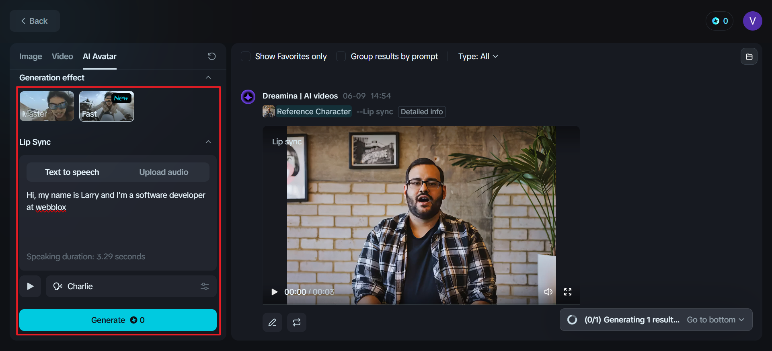772x351 pixels.
Task: Click the edit pencil icon below video
Action: click(x=272, y=322)
